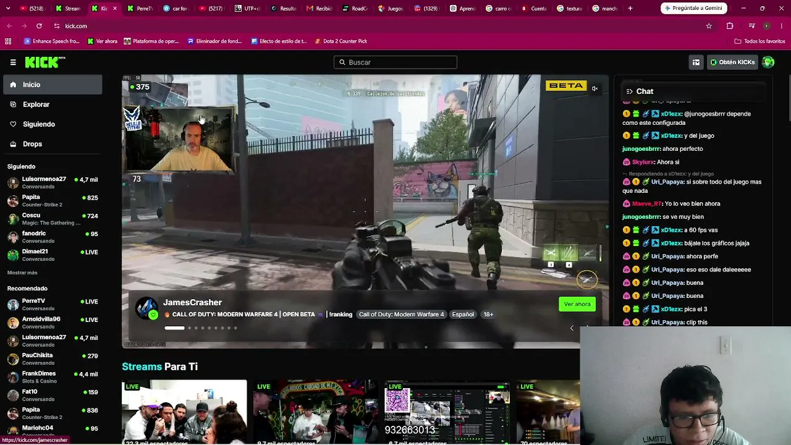Open the Ver ahora bookmark in bookmarks bar
Screen dimensions: 791x445
pyautogui.click(x=102, y=41)
